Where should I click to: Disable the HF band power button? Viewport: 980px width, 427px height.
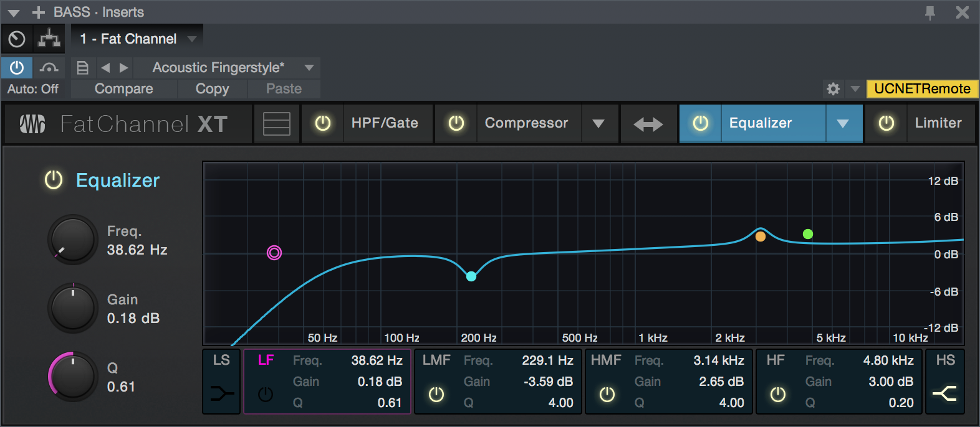(x=778, y=394)
